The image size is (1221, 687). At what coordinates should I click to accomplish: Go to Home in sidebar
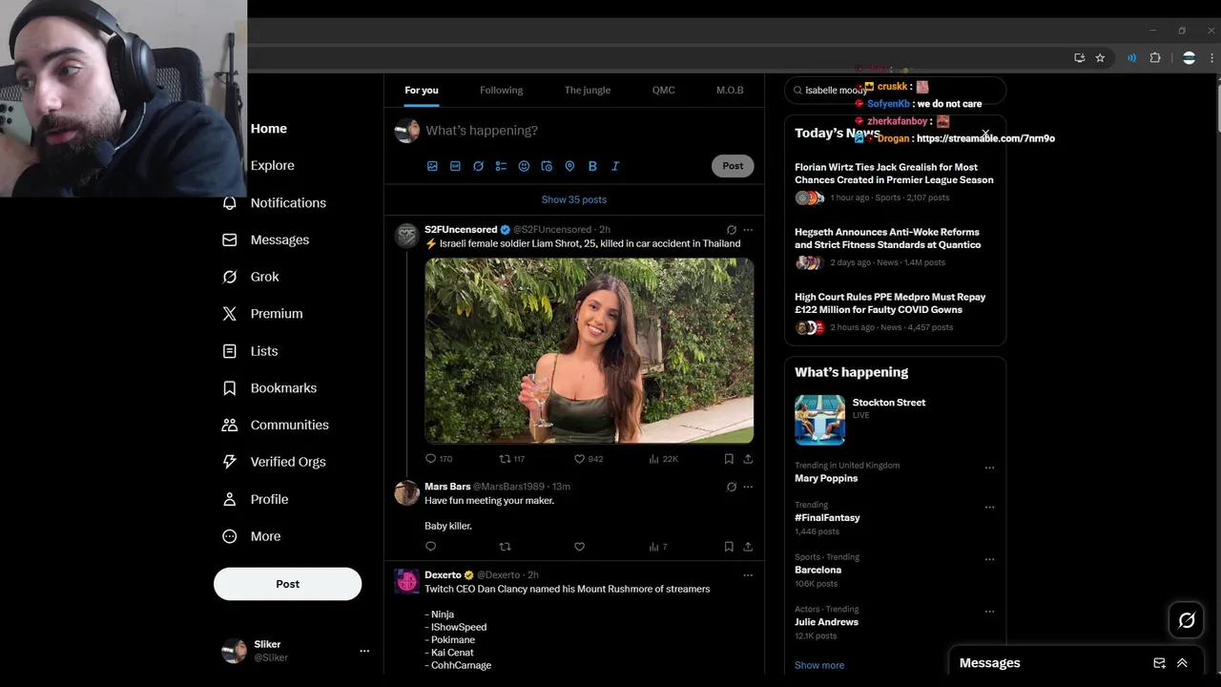coord(268,129)
